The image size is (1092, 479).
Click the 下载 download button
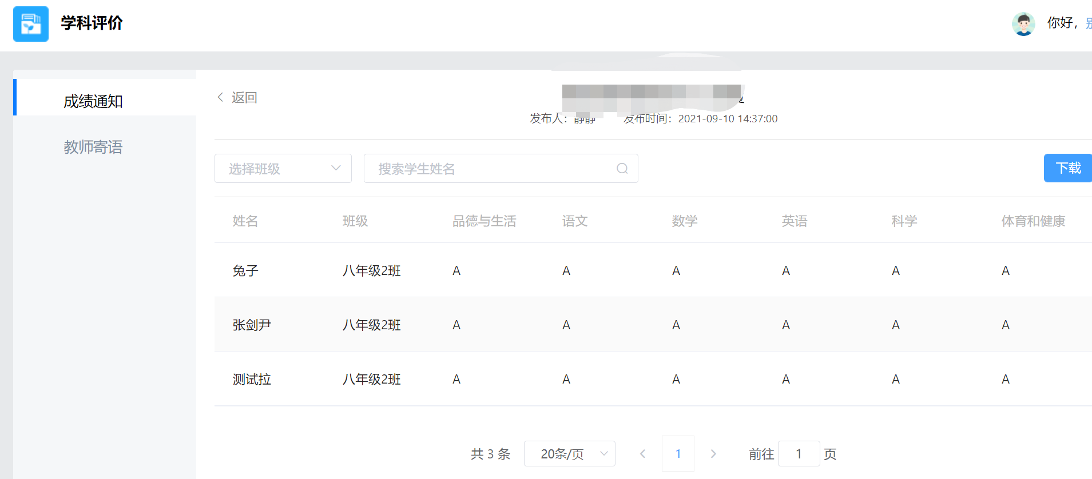point(1067,168)
